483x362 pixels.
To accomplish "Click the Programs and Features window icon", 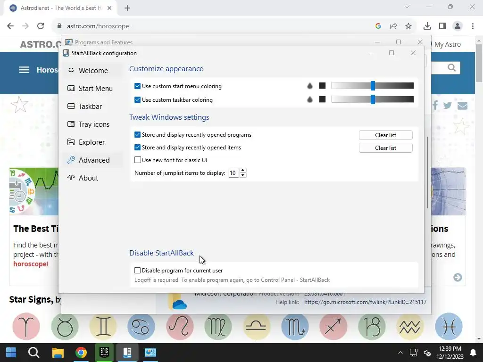I will coord(69,42).
